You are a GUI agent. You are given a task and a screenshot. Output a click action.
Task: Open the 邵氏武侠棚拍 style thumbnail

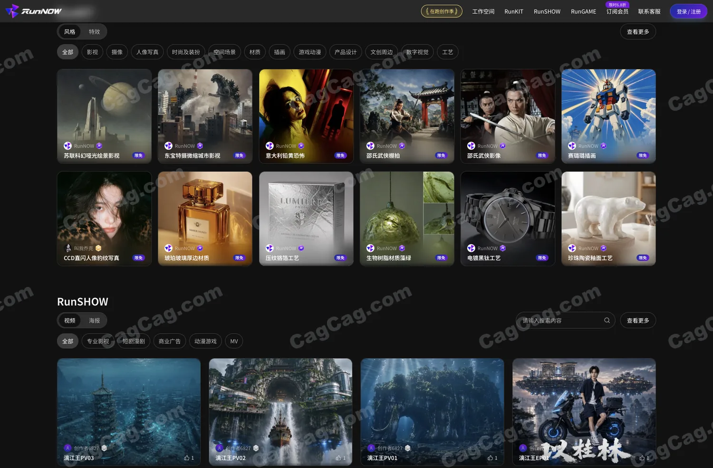pyautogui.click(x=407, y=116)
